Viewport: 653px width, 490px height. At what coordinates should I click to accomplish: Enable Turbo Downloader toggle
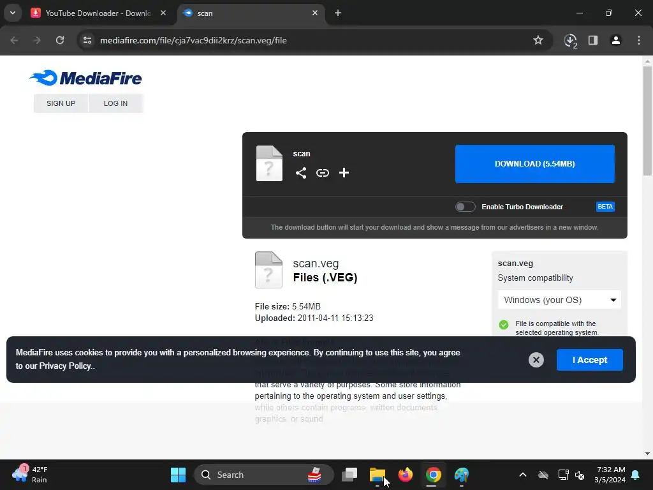(465, 207)
